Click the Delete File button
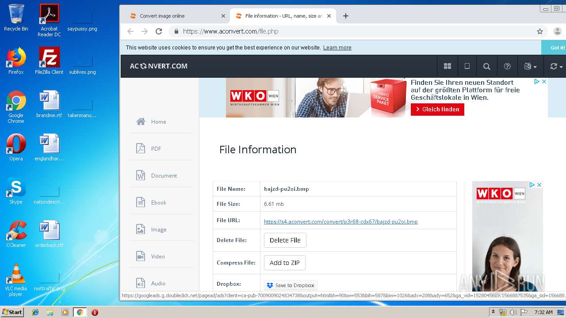The width and height of the screenshot is (566, 318). [285, 240]
